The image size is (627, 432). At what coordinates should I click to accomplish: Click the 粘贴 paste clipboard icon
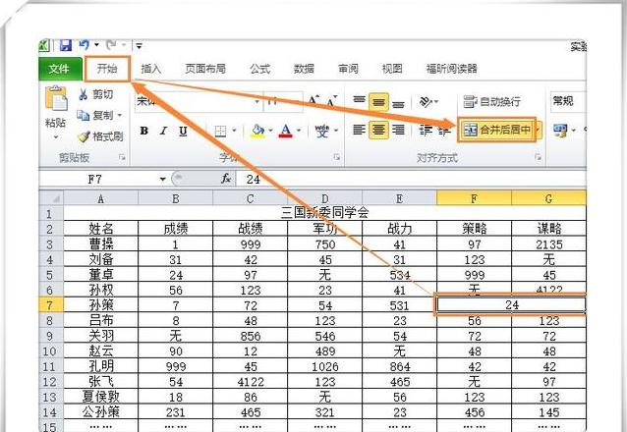point(56,98)
